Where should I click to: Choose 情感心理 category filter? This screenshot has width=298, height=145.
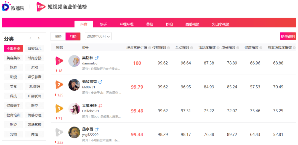tap(34, 115)
